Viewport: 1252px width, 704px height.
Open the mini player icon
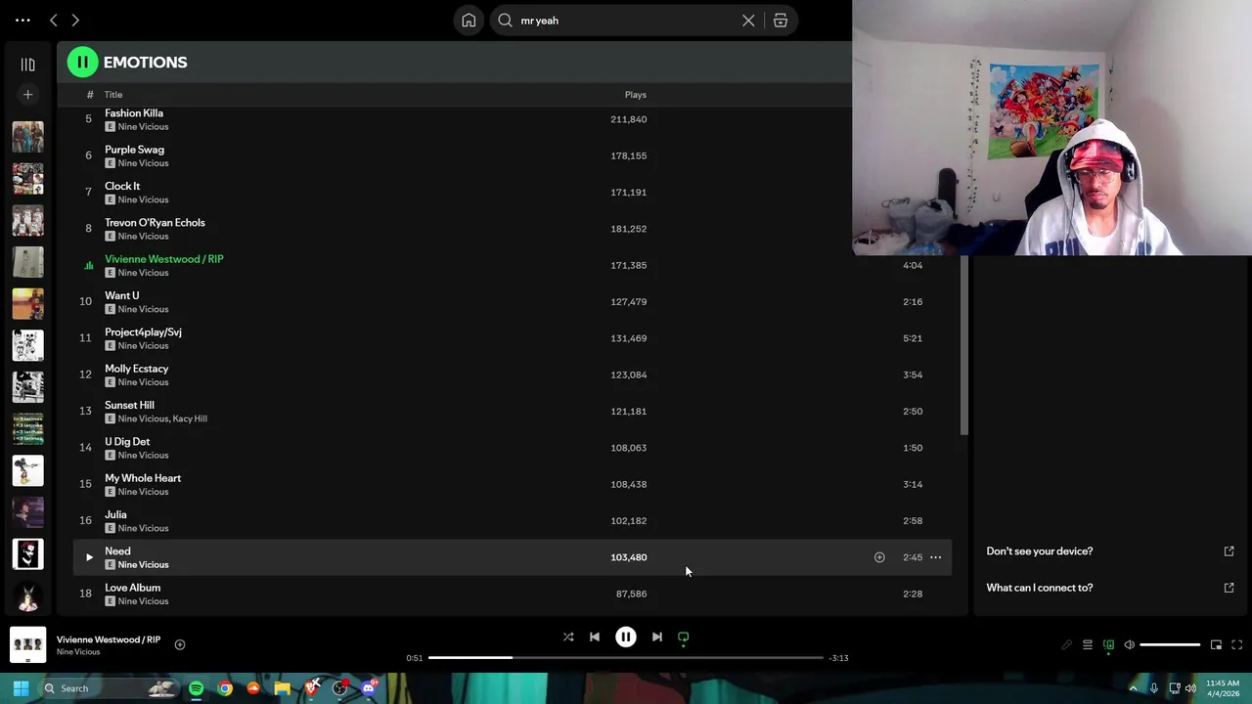click(x=1216, y=645)
